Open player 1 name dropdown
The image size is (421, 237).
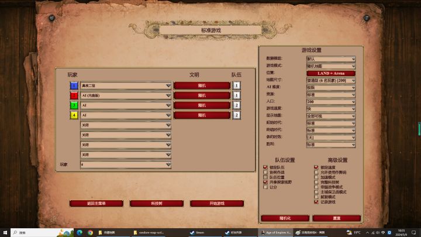pyautogui.click(x=126, y=85)
